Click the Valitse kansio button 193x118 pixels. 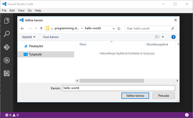click(x=135, y=96)
